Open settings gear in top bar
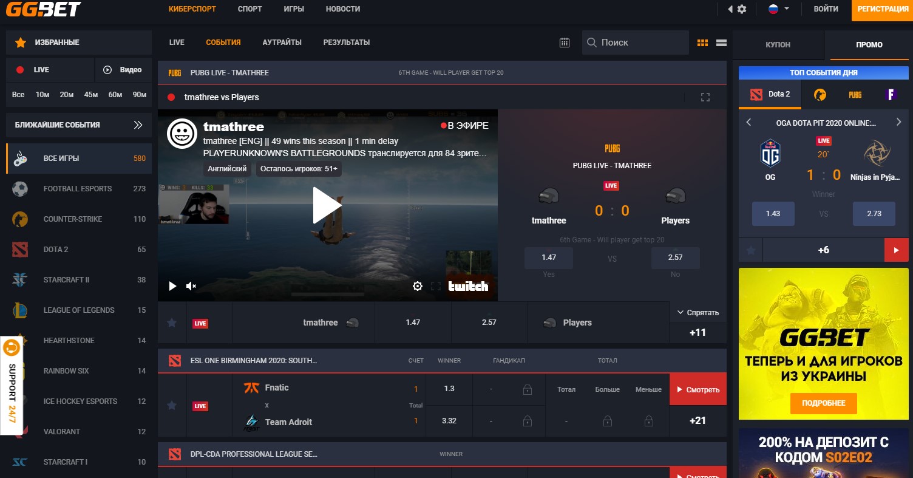Image resolution: width=913 pixels, height=478 pixels. pyautogui.click(x=742, y=9)
